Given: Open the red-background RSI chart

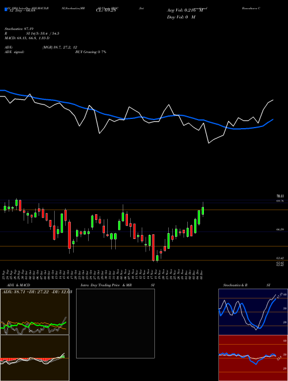Looking at the screenshot, I should tap(253, 358).
